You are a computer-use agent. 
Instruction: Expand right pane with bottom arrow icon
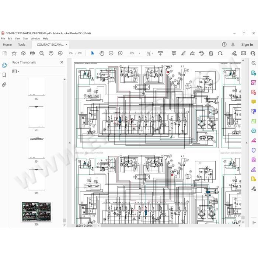point(254,223)
